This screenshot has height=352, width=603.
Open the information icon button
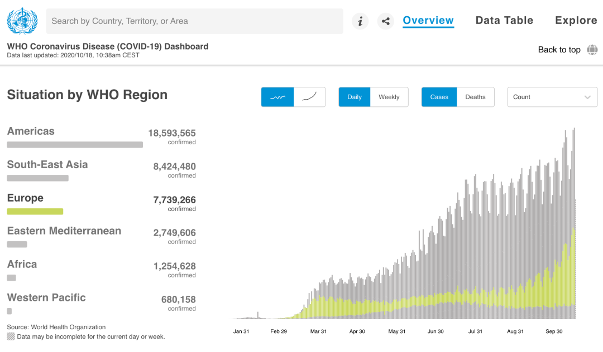pyautogui.click(x=360, y=21)
